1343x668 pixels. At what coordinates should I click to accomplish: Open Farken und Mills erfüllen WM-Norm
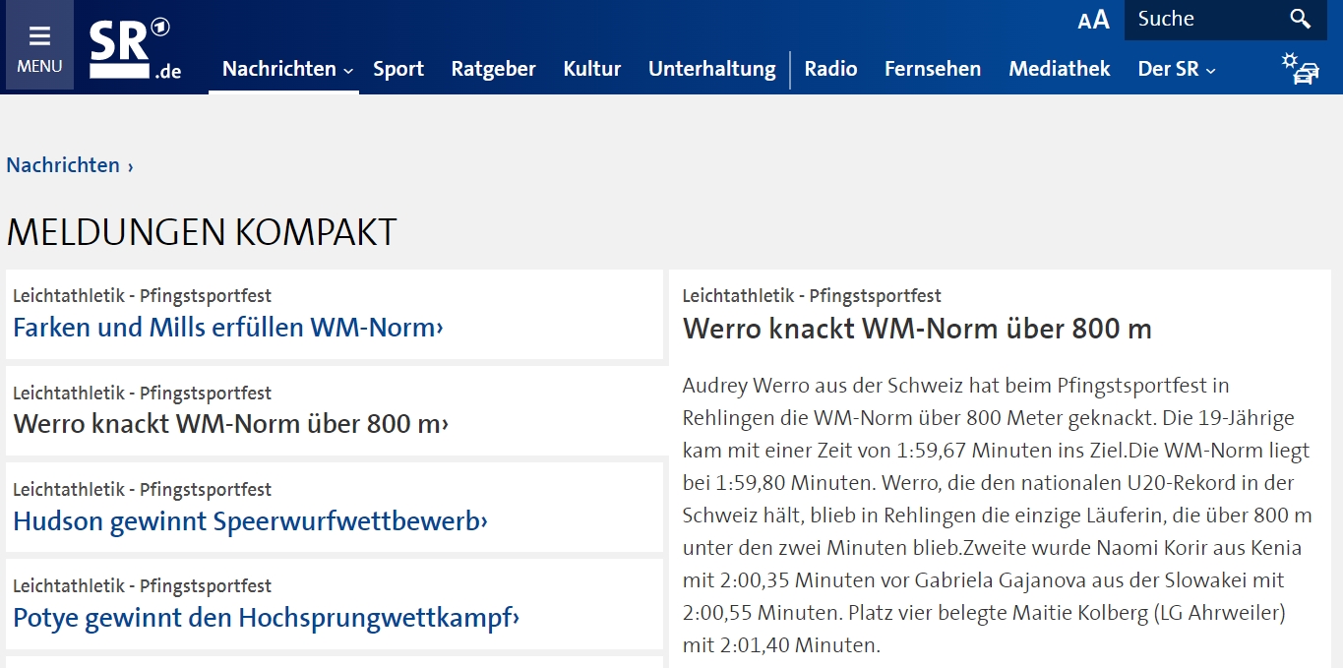coord(227,328)
